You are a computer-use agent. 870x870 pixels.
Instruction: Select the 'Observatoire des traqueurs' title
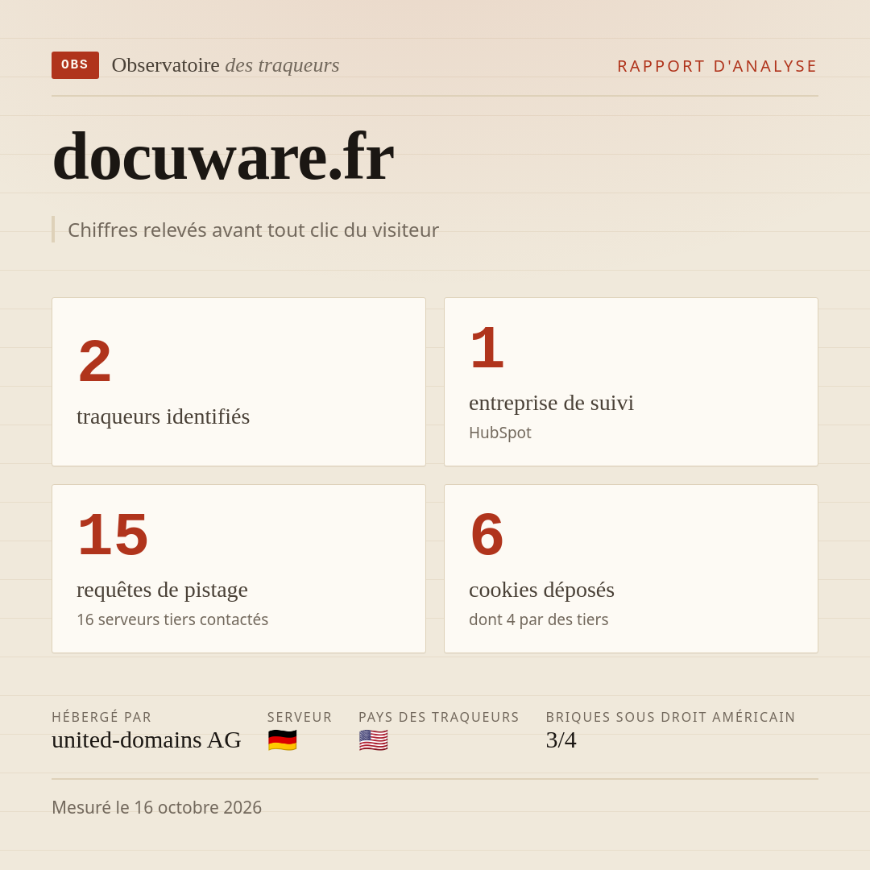point(226,65)
